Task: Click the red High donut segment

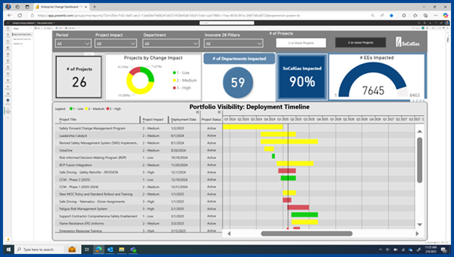Action: [134, 71]
